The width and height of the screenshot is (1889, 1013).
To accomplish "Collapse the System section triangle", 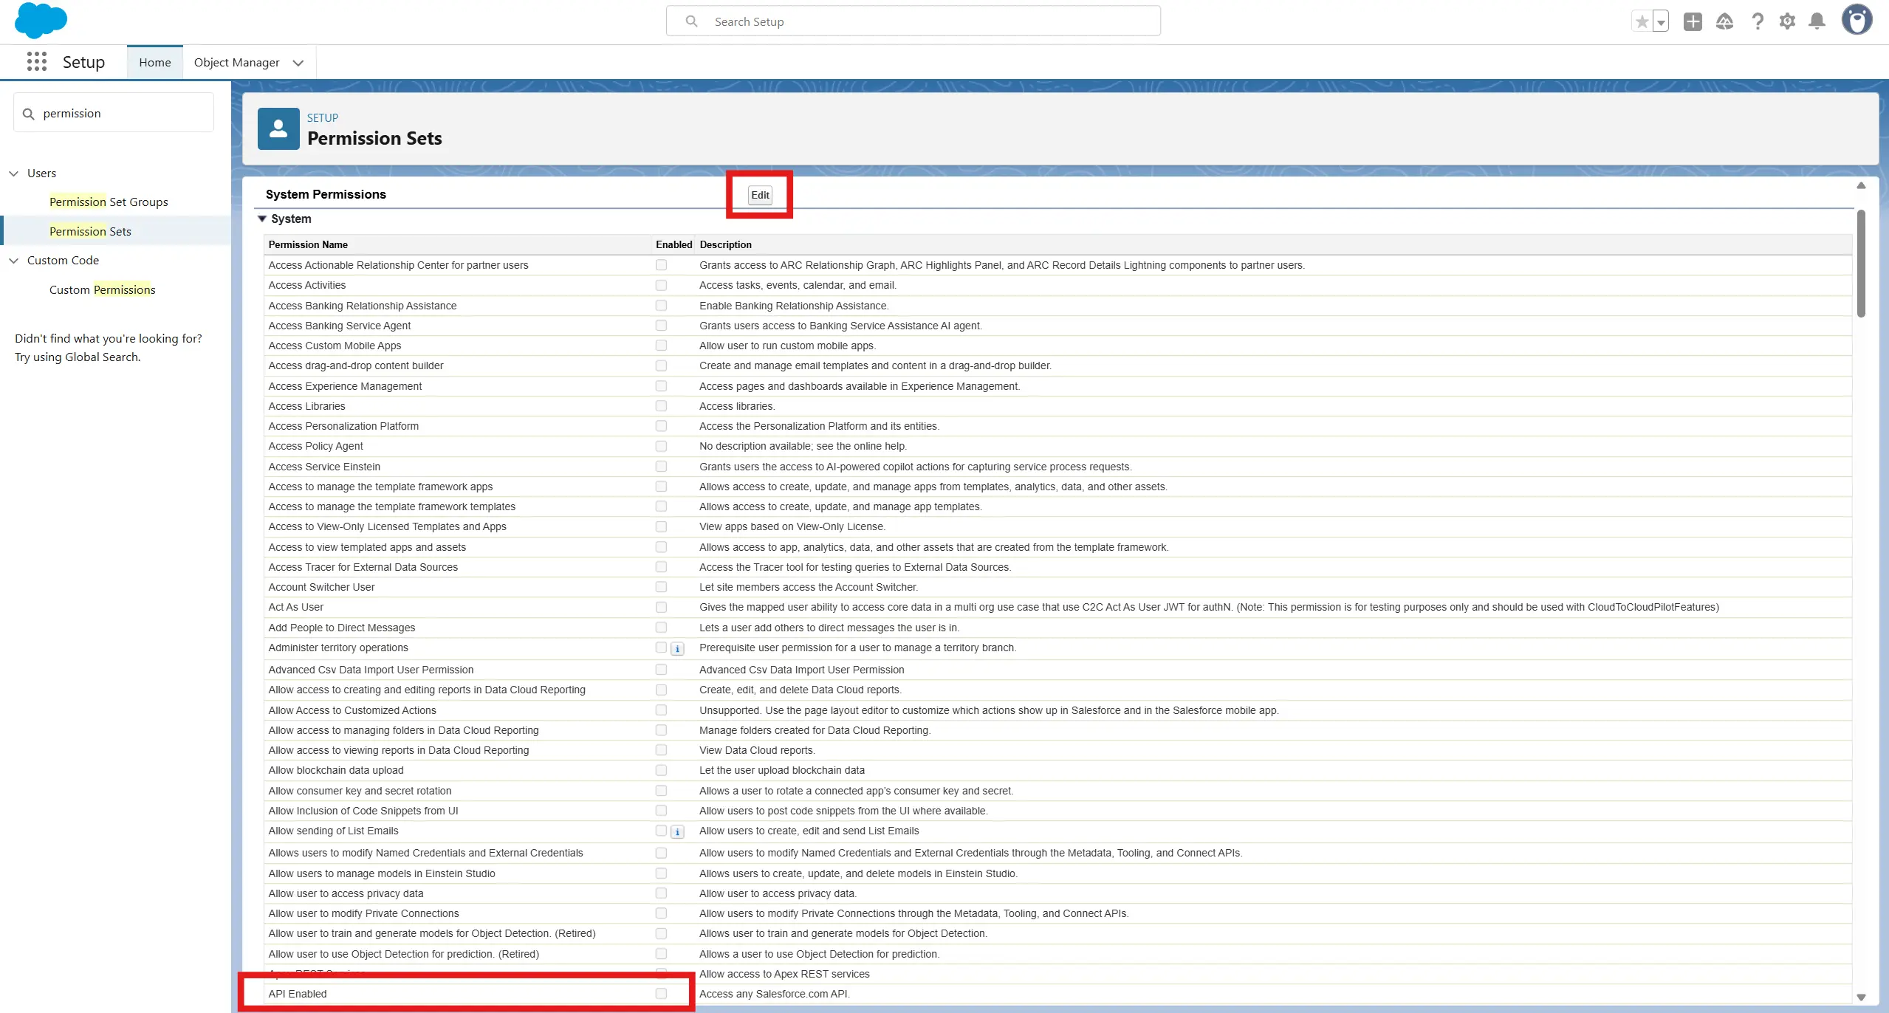I will point(261,219).
